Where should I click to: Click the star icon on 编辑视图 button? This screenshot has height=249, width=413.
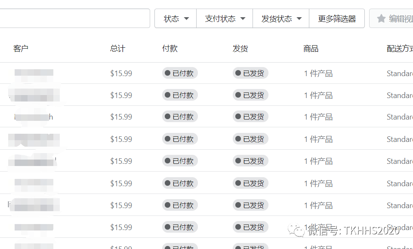pyautogui.click(x=381, y=18)
